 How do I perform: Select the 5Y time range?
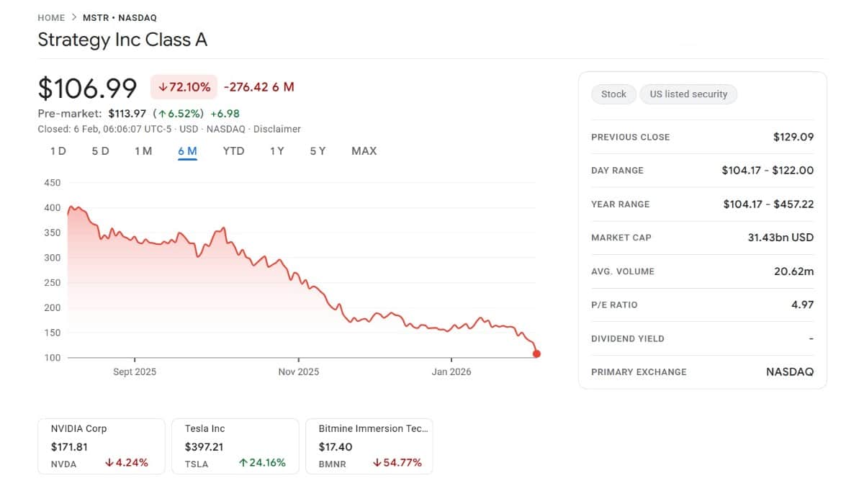[x=318, y=151]
